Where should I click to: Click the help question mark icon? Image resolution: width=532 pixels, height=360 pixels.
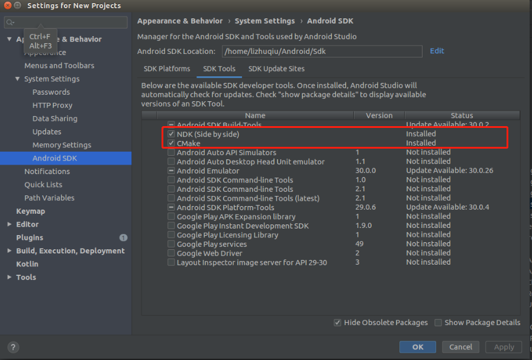pos(13,347)
